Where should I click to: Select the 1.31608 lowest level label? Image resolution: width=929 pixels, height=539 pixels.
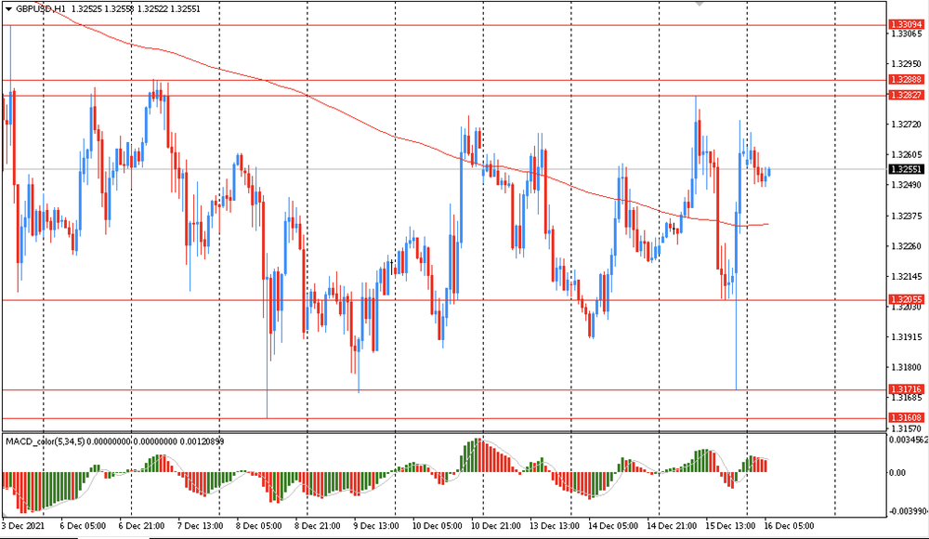click(905, 418)
